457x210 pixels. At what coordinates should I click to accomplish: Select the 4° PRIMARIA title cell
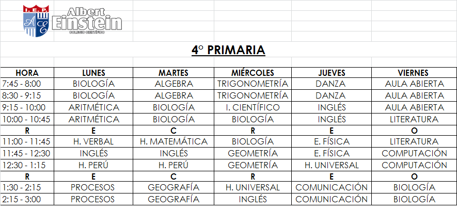coord(228,50)
